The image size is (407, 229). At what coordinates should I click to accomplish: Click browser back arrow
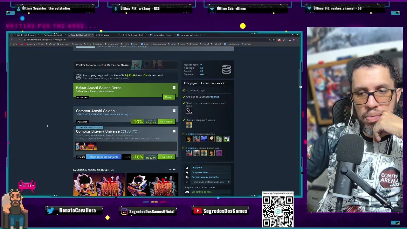coord(11,40)
